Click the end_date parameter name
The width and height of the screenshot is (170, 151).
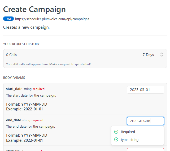14,120
